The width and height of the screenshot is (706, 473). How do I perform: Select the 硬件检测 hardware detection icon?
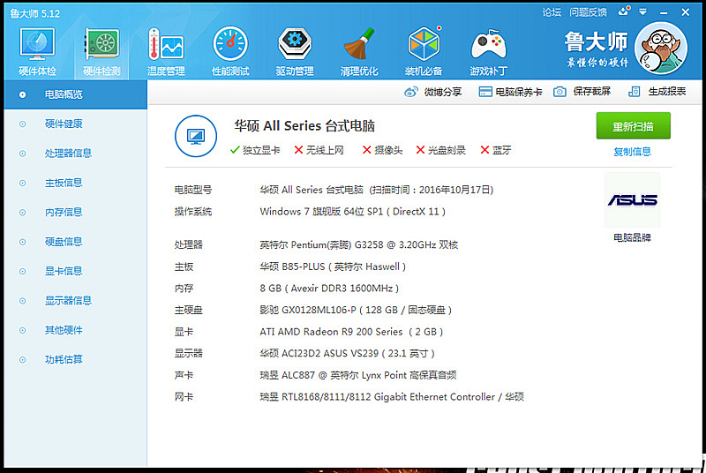[x=101, y=44]
